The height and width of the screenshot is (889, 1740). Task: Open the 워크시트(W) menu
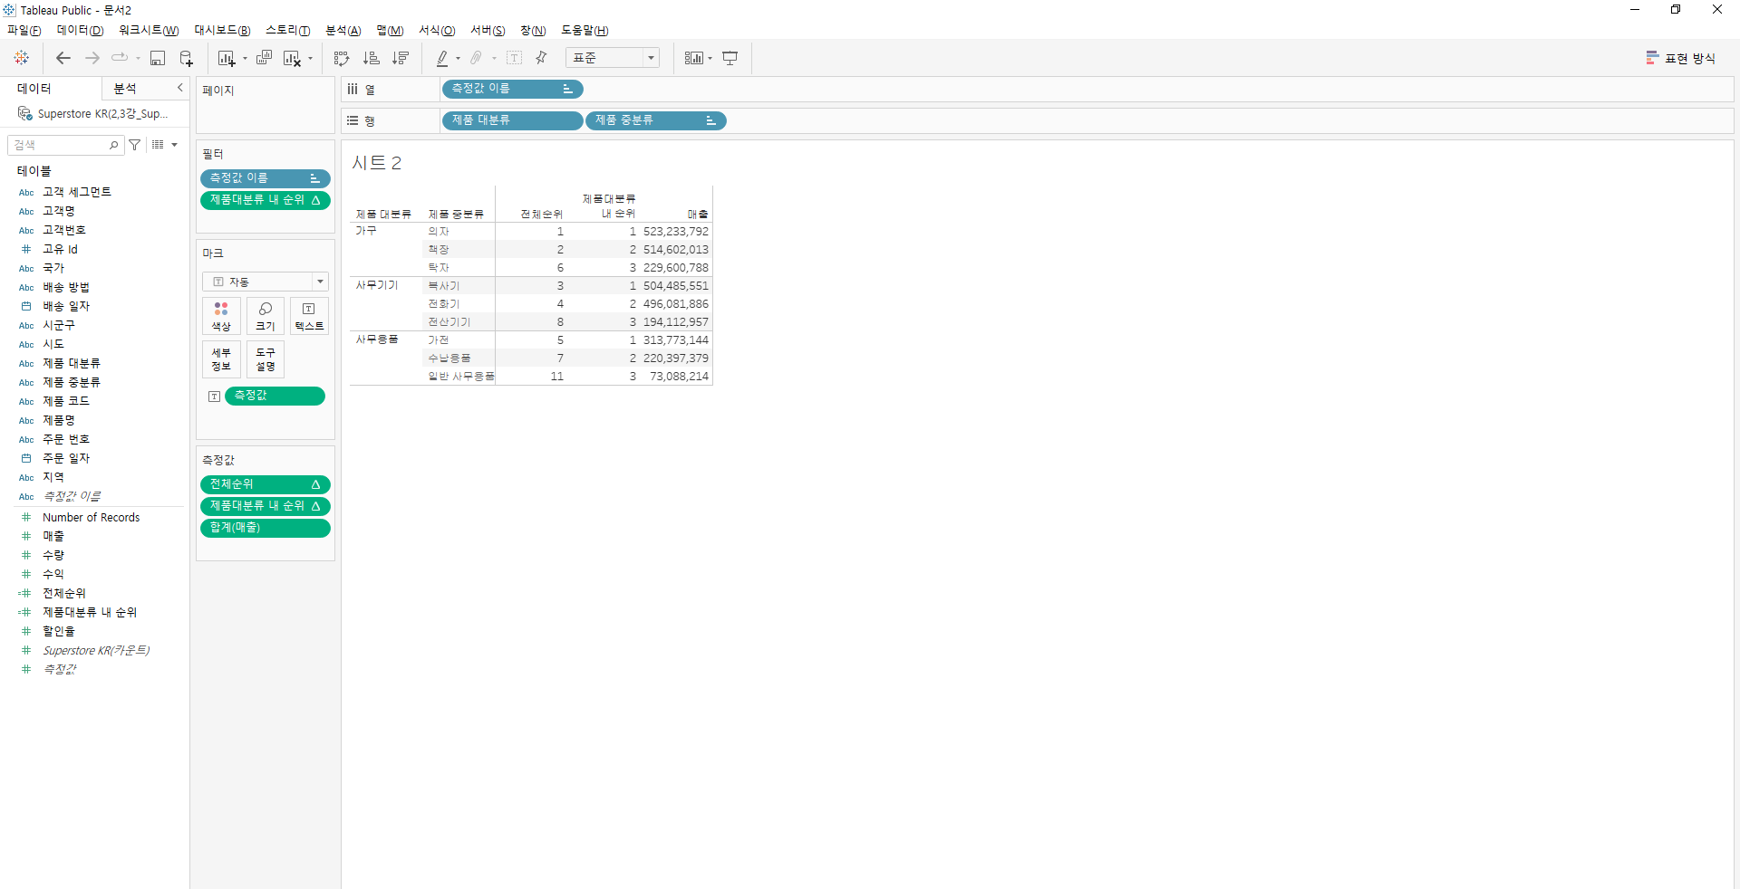[149, 31]
